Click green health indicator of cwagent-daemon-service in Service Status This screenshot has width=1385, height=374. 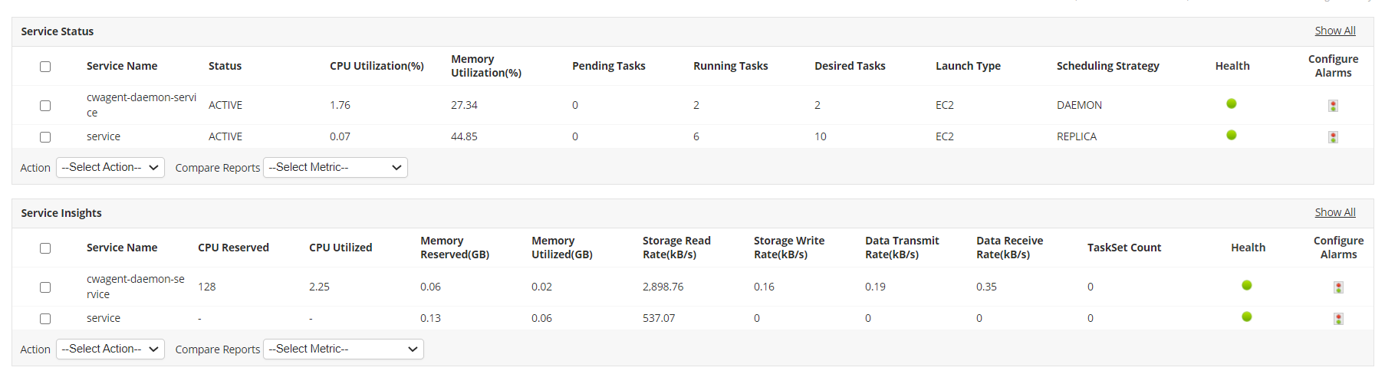point(1232,103)
